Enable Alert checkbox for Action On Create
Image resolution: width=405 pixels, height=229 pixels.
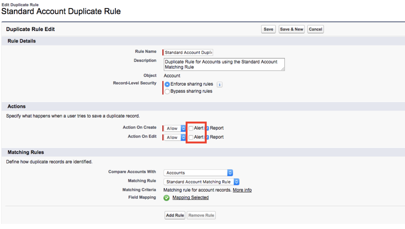click(191, 128)
